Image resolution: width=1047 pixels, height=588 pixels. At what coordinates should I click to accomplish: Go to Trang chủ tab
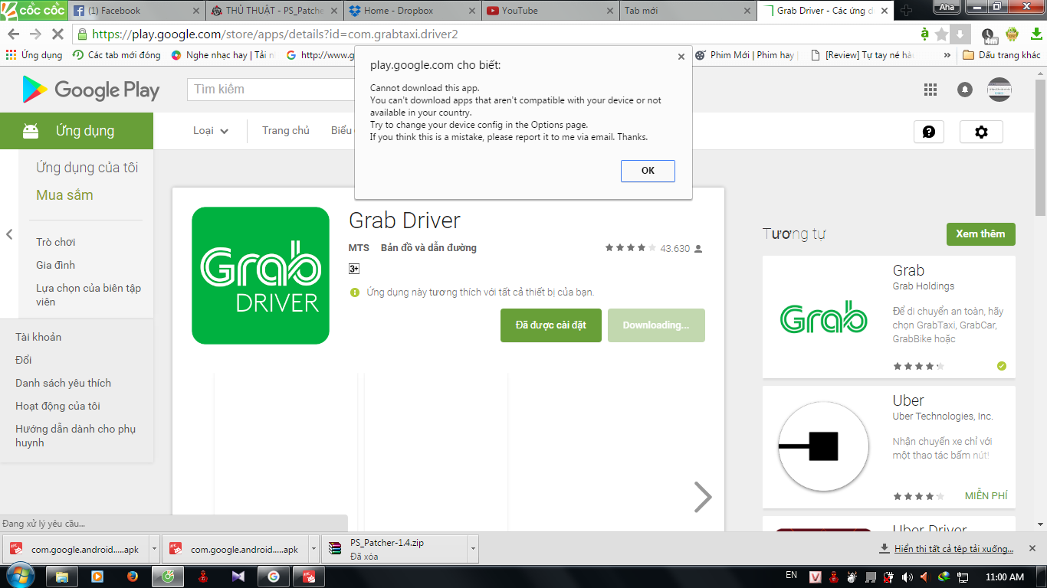(x=286, y=131)
